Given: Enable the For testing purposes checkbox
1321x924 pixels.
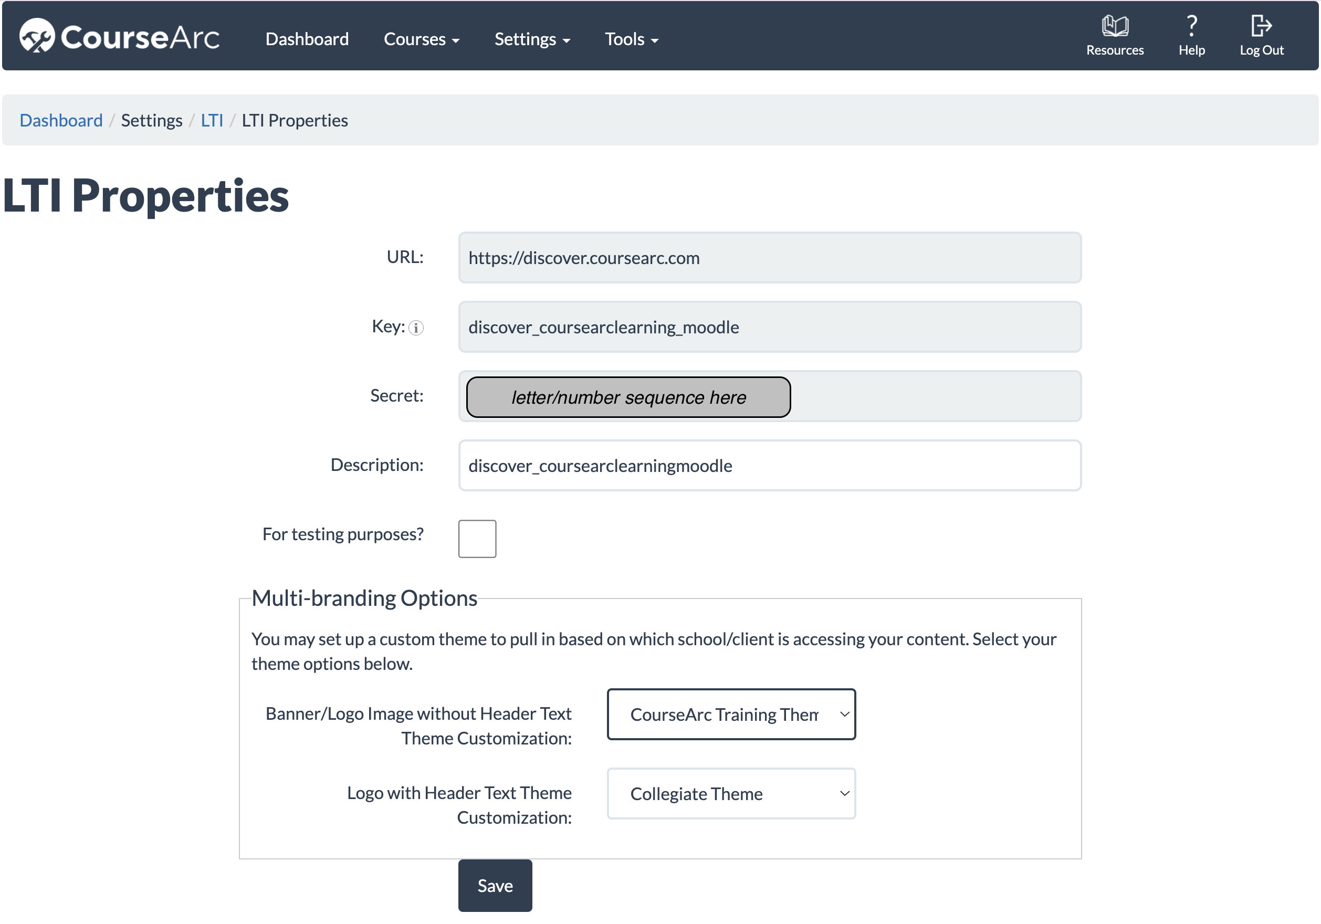Looking at the screenshot, I should [x=477, y=539].
